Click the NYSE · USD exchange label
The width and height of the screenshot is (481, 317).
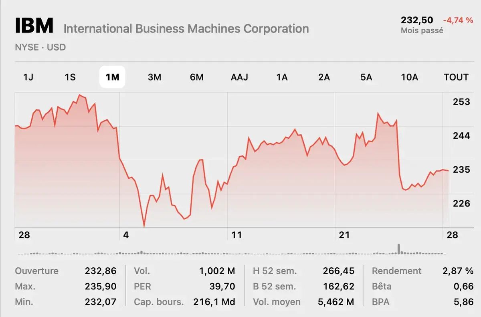[40, 47]
